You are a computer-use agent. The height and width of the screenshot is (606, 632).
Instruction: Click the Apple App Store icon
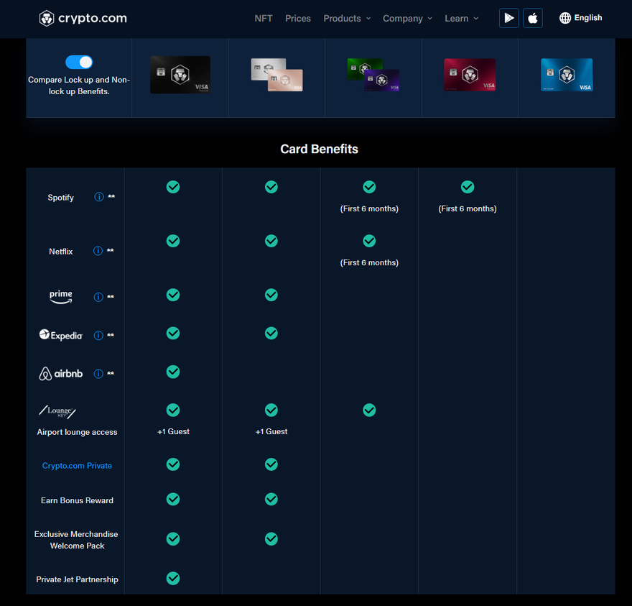click(x=532, y=18)
